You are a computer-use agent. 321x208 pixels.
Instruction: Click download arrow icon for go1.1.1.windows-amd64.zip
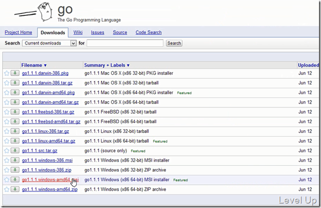point(15,189)
